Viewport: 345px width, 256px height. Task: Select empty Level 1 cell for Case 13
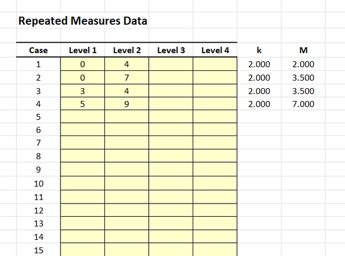tap(82, 223)
